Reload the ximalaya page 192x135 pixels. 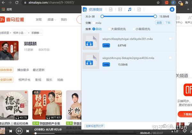coord(17,3)
